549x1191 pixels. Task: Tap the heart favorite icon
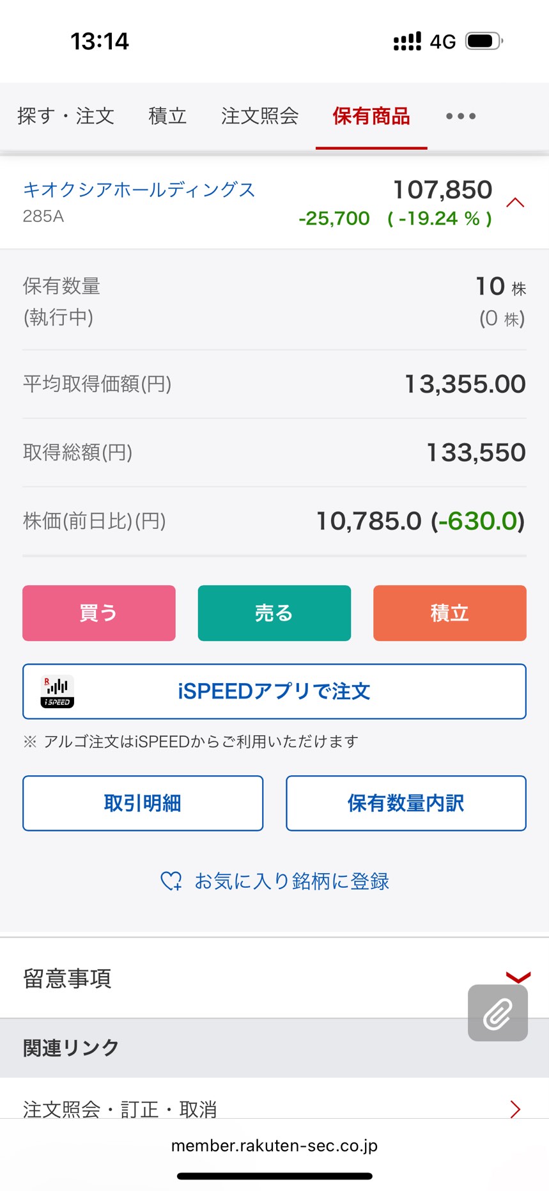[171, 881]
